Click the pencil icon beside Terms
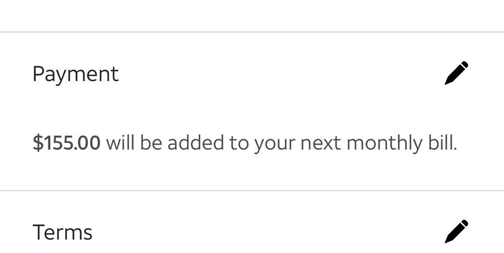This screenshot has height=253, width=504. (x=457, y=231)
